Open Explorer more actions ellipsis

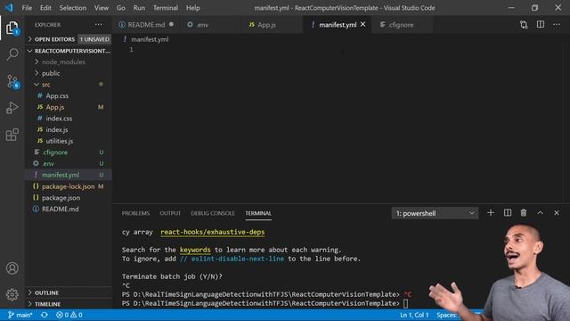(99, 25)
